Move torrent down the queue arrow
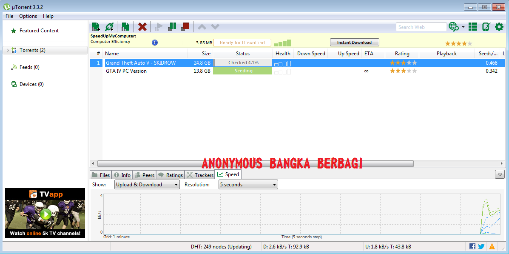Screen dimensions: 509x254 [x=215, y=27]
